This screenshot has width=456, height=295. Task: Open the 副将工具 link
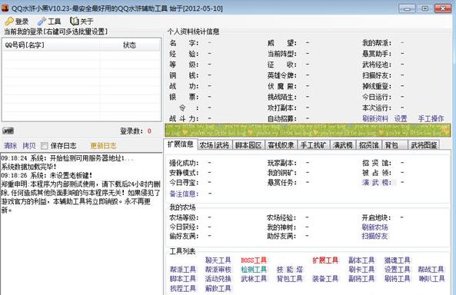click(361, 279)
